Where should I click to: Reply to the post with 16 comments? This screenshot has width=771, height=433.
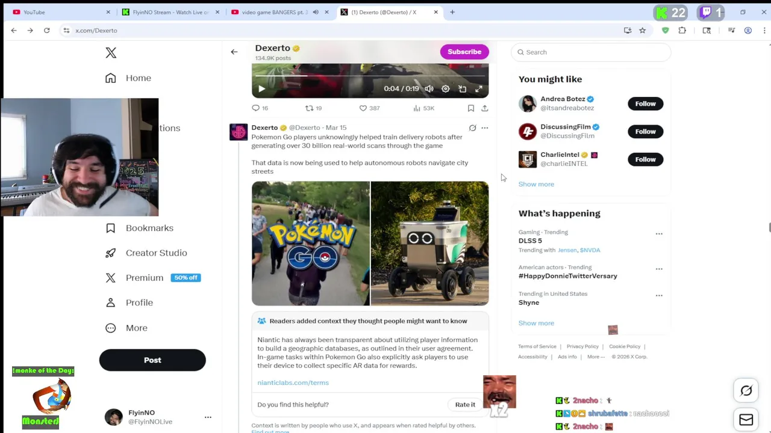[260, 108]
